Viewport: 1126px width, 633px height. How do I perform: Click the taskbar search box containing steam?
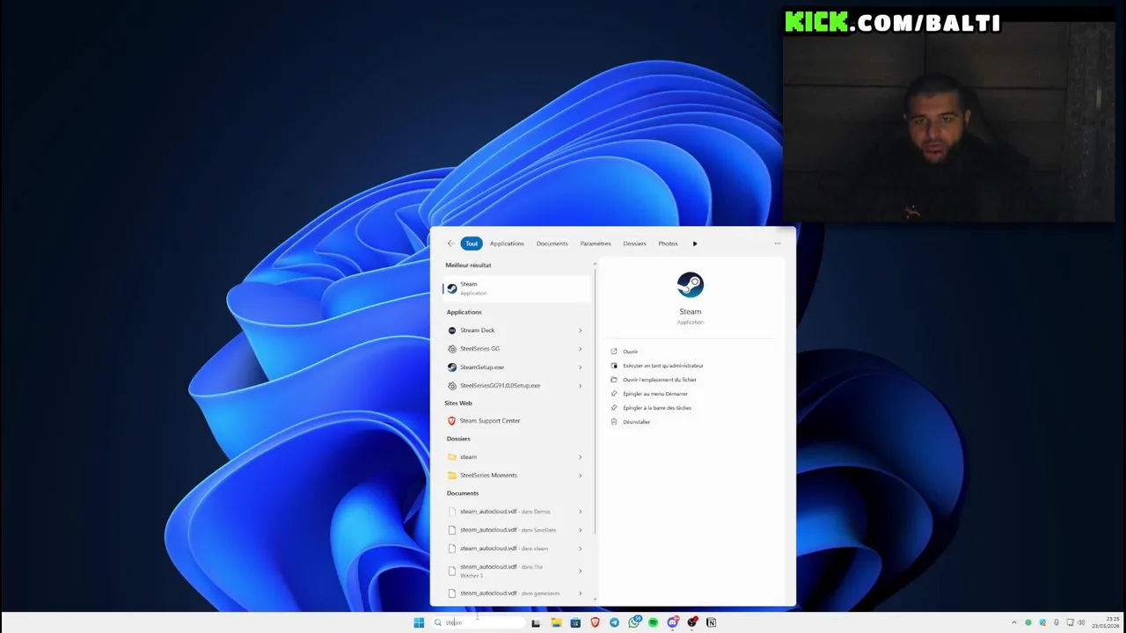coord(479,622)
